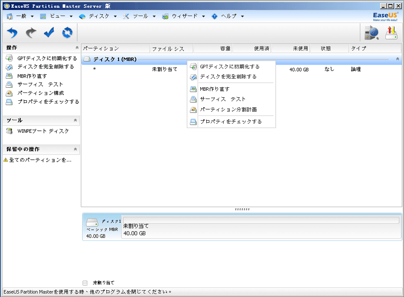Select the pending operation 全てのパーティションを…
The height and width of the screenshot is (297, 404).
(40, 160)
